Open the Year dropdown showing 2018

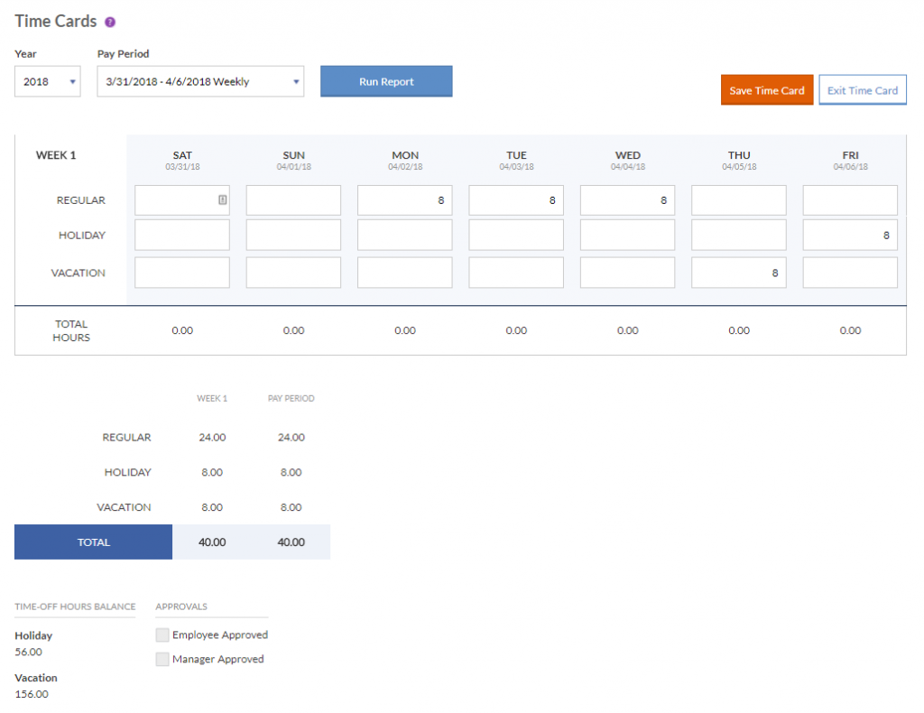[x=48, y=82]
